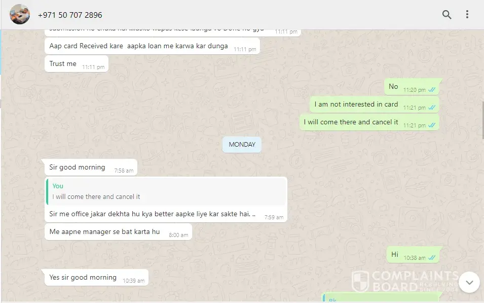The height and width of the screenshot is (303, 484).
Task: Click the "Sir me office jakar dekhta hu" message text
Action: click(x=152, y=214)
